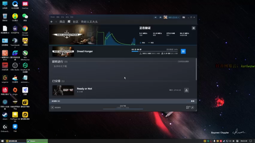Open Dread Hunger queue thumbnail
Screen dimensions: 255x143
(x=63, y=51)
